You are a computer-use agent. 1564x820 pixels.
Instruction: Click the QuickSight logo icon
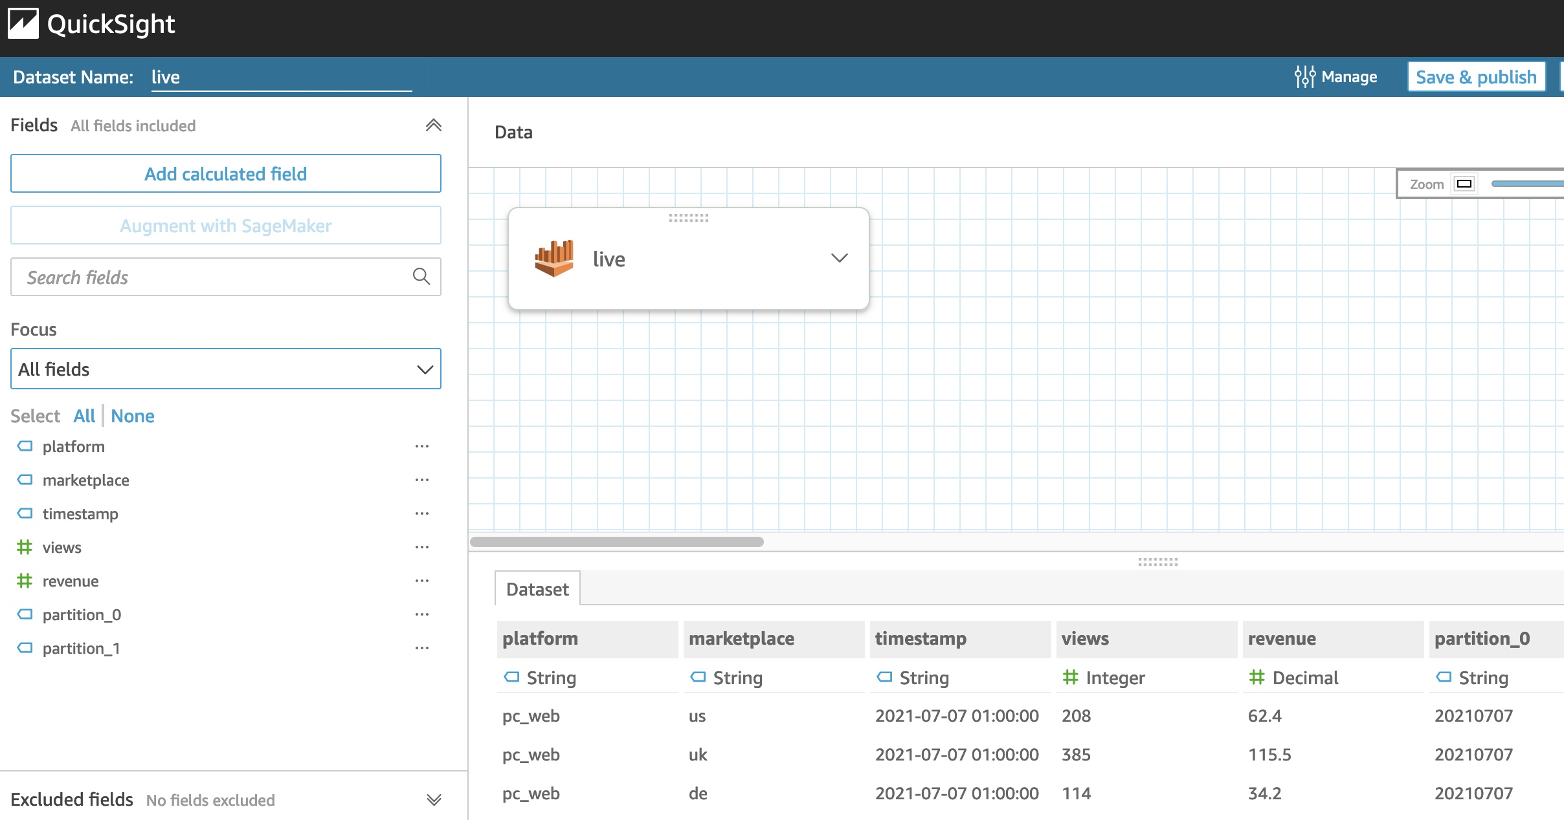pyautogui.click(x=23, y=24)
